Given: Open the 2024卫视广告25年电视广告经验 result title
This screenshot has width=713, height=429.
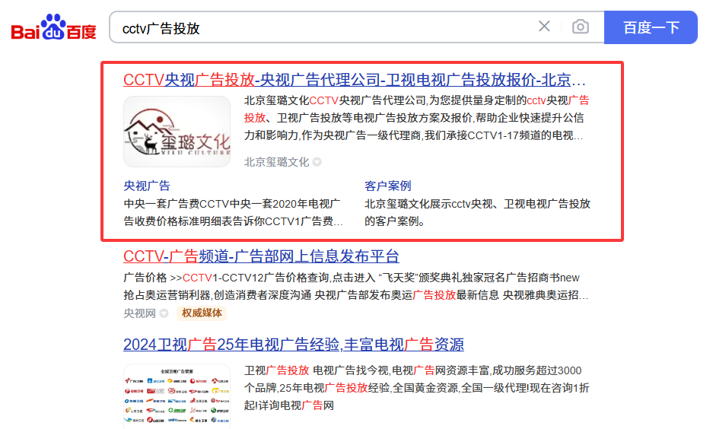Looking at the screenshot, I should click(293, 345).
